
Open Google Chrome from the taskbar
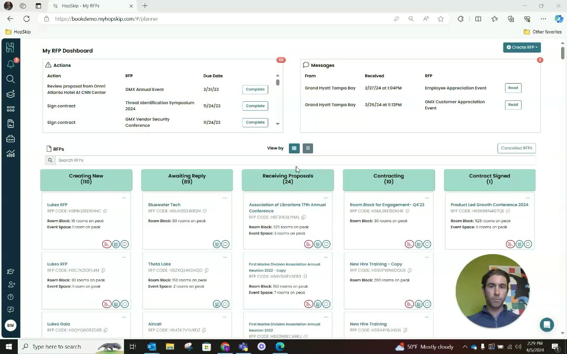click(225, 347)
